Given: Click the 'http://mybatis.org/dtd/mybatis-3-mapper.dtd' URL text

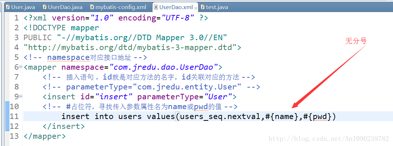Looking at the screenshot, I should tap(130, 47).
